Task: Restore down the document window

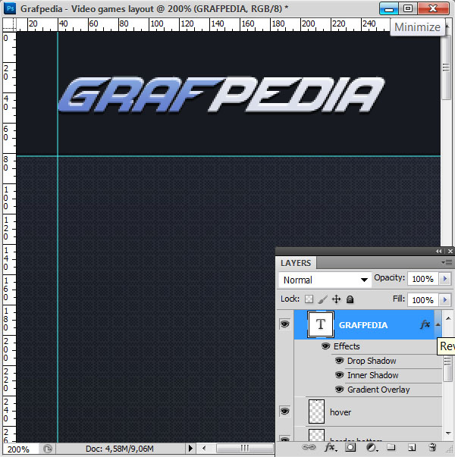Action: 408,8
